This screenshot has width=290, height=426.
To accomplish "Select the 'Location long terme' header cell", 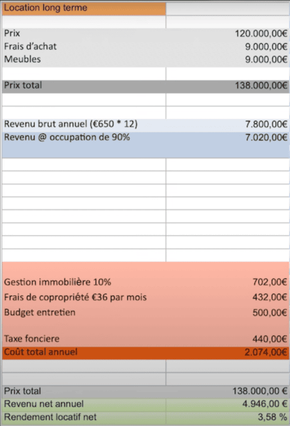I will tap(84, 8).
